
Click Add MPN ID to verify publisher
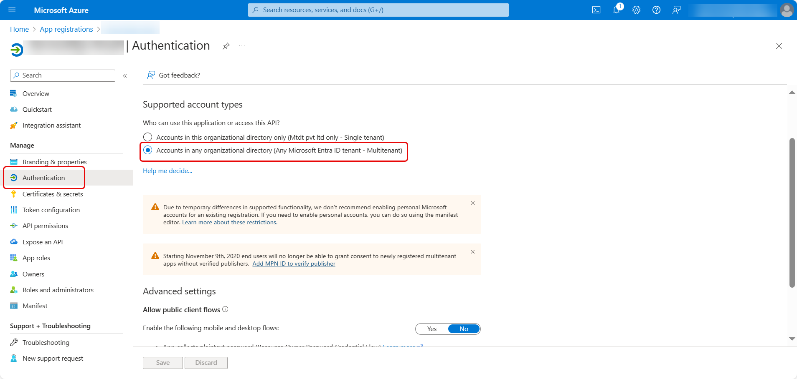coord(294,264)
